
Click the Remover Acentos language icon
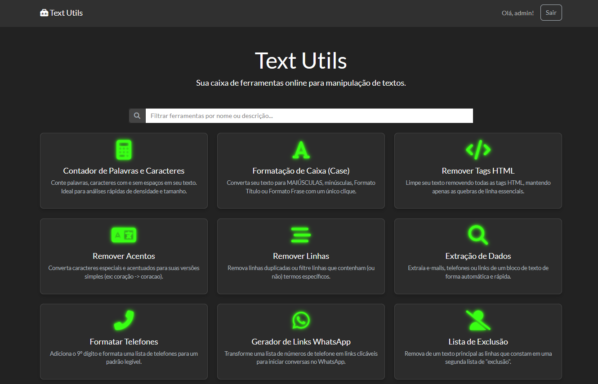[124, 235]
